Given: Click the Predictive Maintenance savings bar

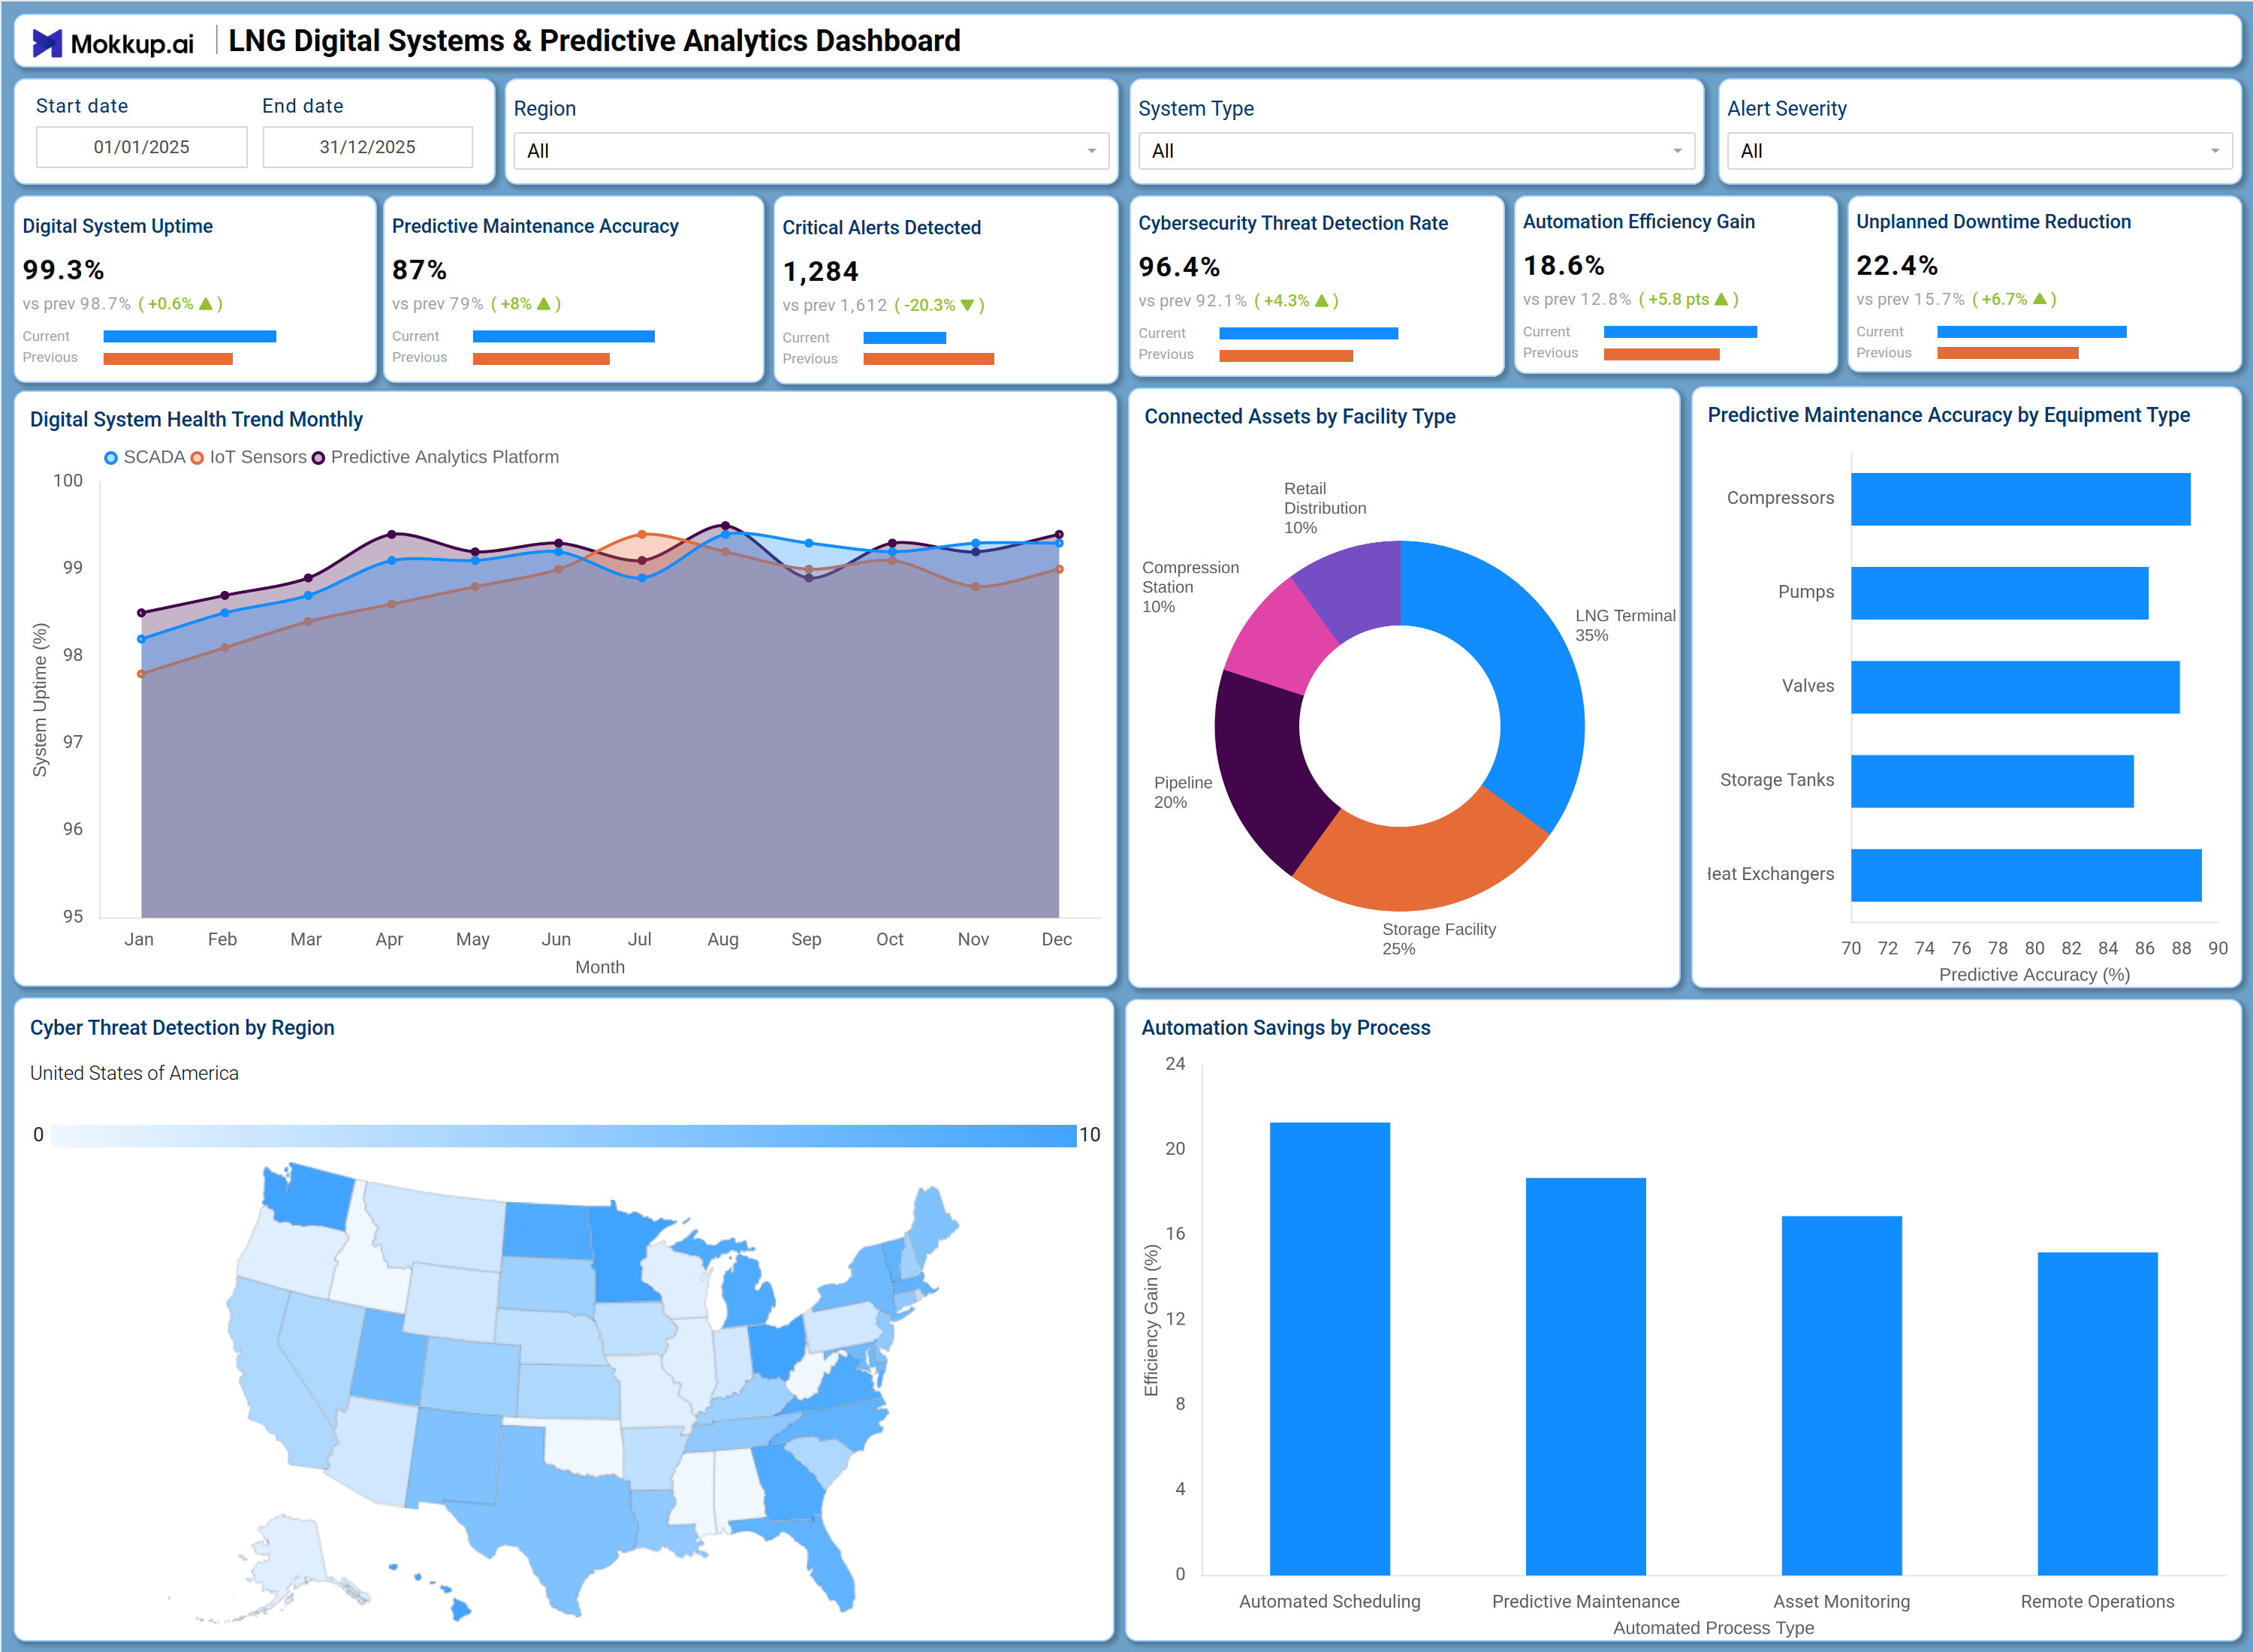Looking at the screenshot, I should 1585,1376.
